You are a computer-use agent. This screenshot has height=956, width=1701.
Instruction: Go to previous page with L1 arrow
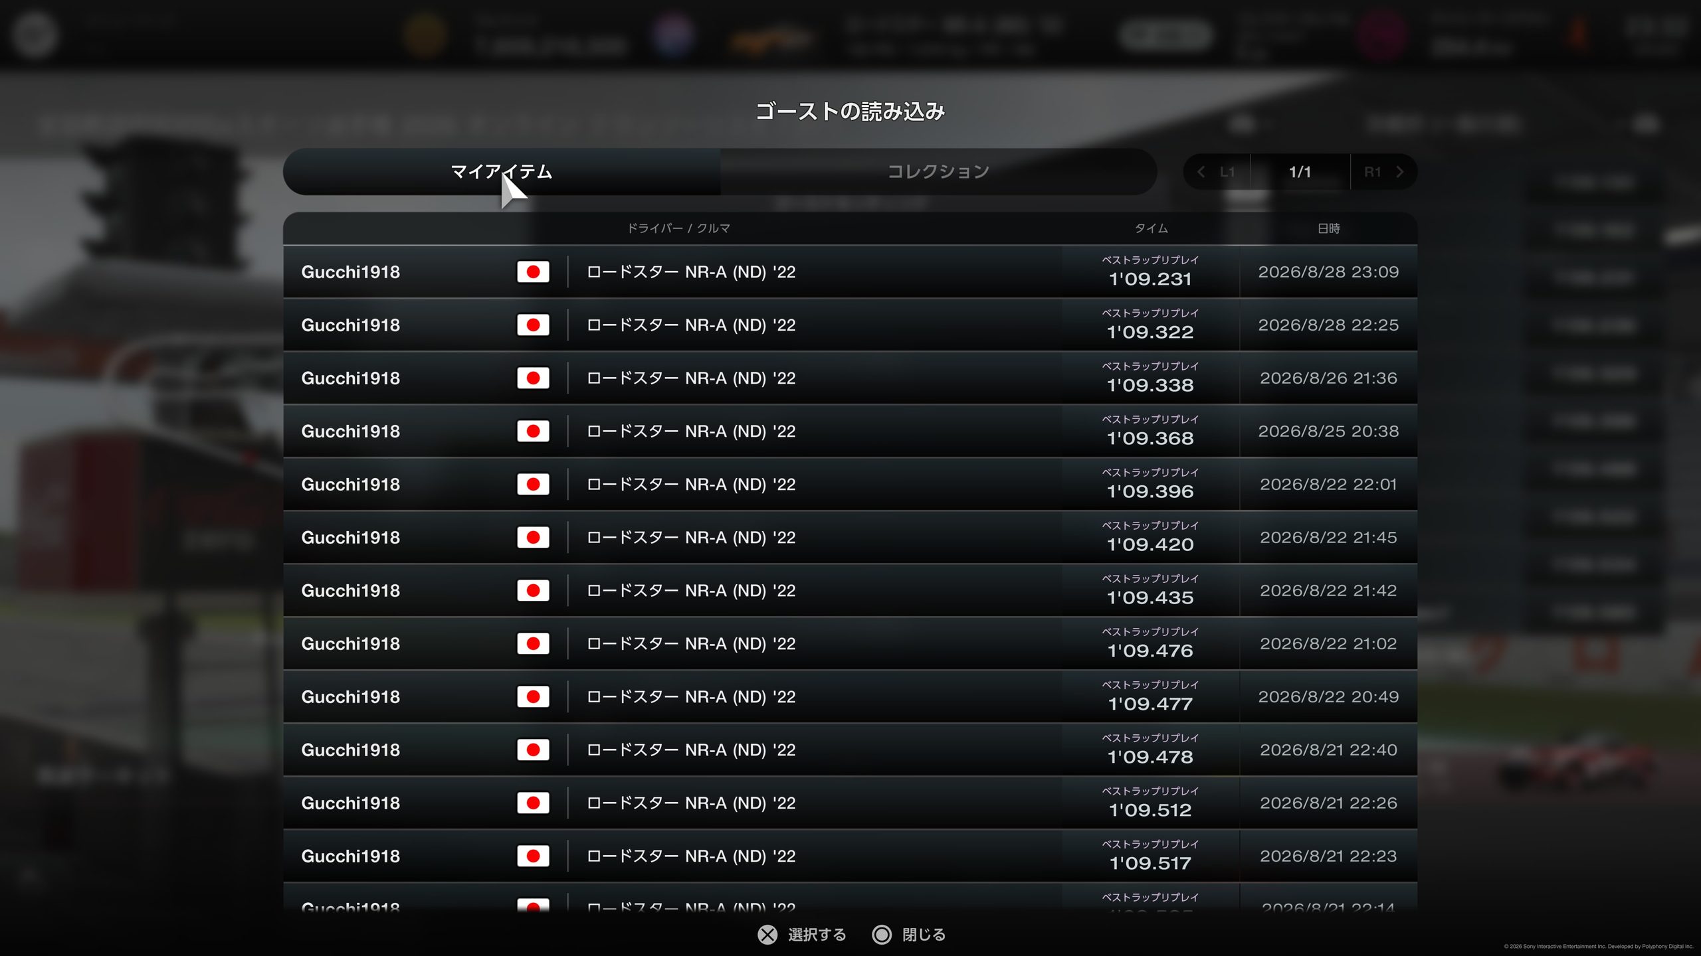tap(1217, 172)
